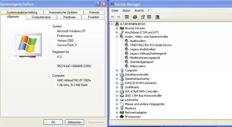
Task: Toggle the console tree pane icon
Action: coord(127,17)
